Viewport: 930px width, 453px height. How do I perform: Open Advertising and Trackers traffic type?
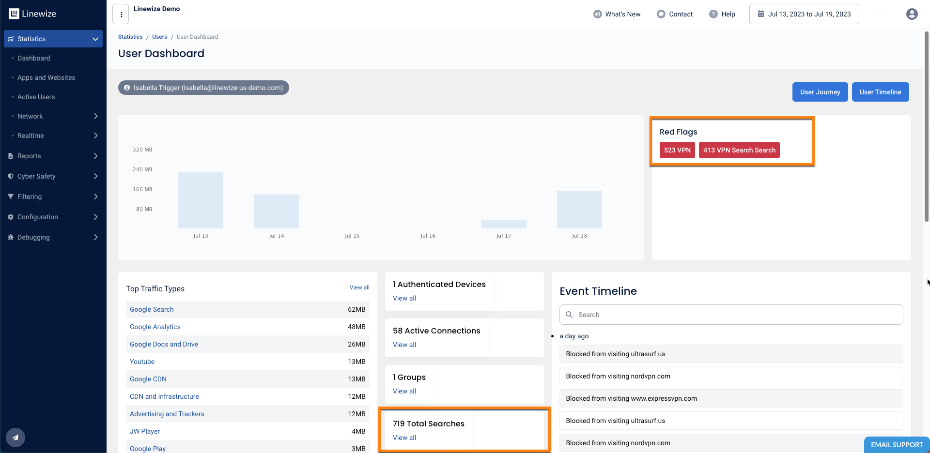[x=167, y=414]
